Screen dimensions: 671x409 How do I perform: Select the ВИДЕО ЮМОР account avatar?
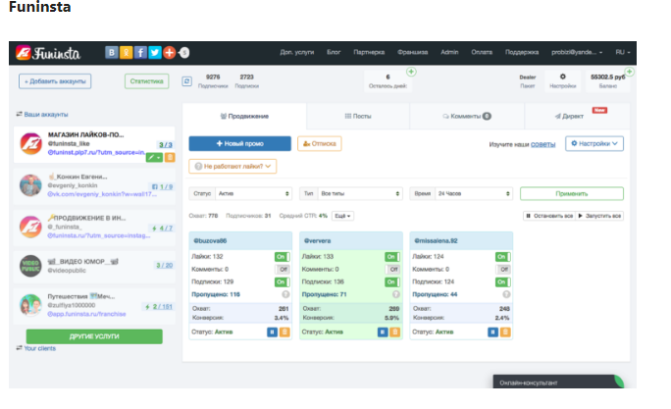30,266
